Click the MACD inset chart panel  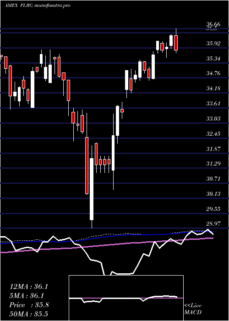(x=126, y=298)
